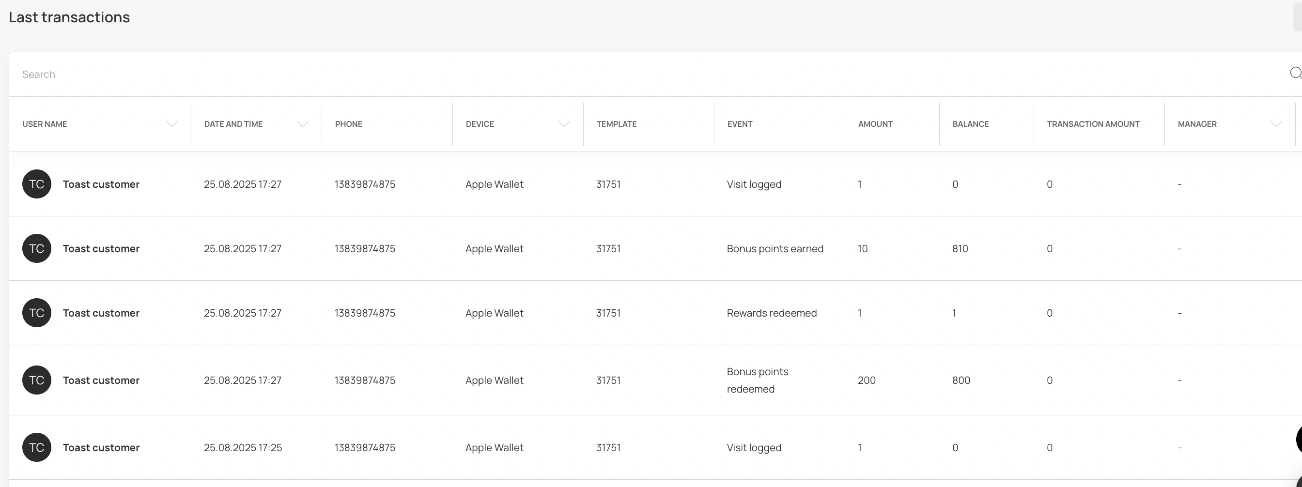Click the Event column header

740,124
